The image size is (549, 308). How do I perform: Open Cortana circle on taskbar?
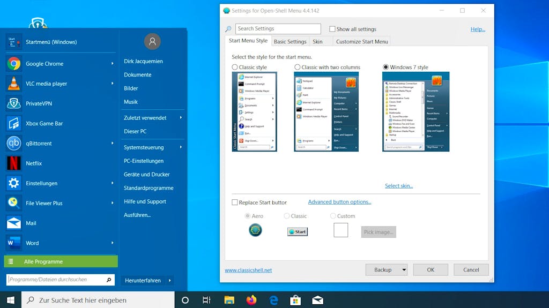click(185, 300)
